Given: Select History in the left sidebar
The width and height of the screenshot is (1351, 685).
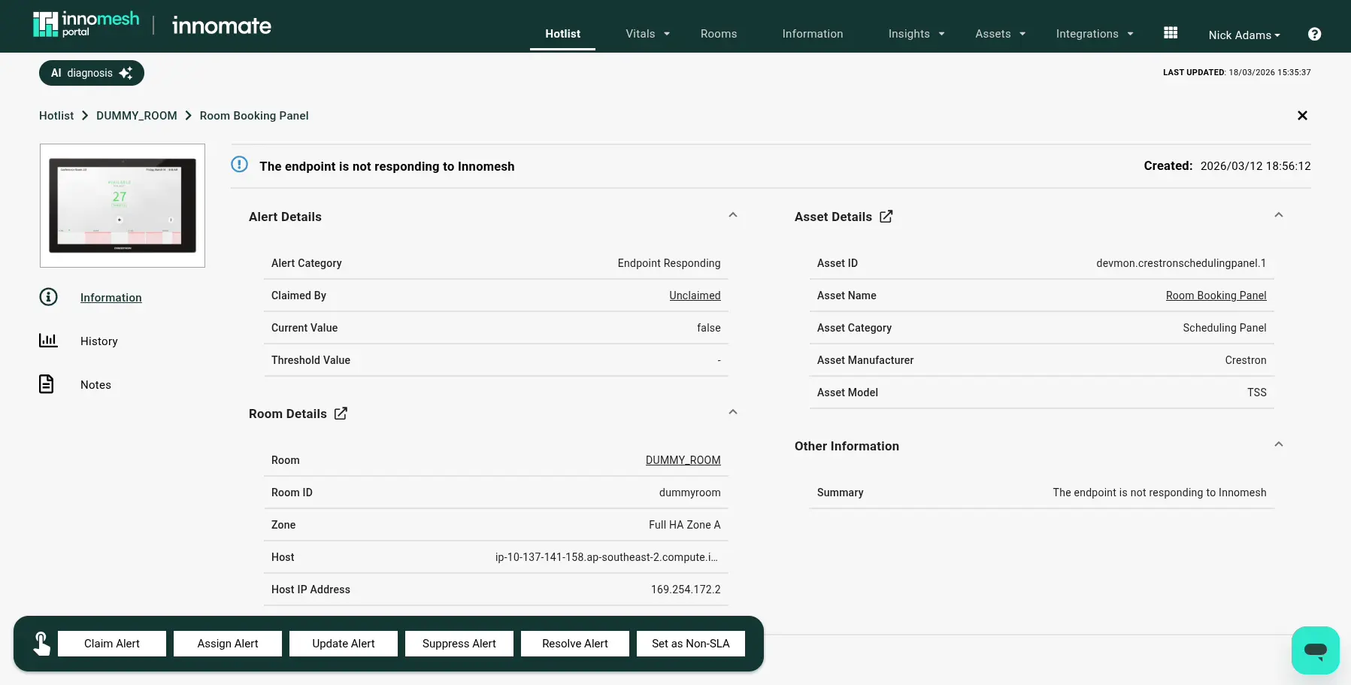Looking at the screenshot, I should click(99, 341).
